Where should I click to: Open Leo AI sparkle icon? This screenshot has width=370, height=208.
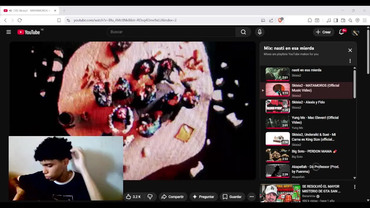pos(350,20)
